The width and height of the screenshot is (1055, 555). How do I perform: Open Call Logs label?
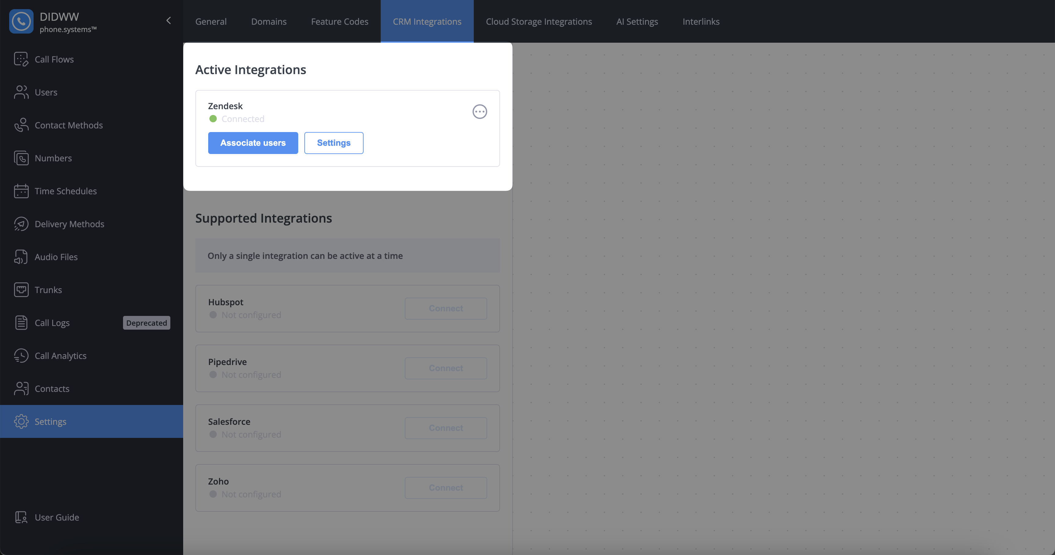click(x=52, y=323)
